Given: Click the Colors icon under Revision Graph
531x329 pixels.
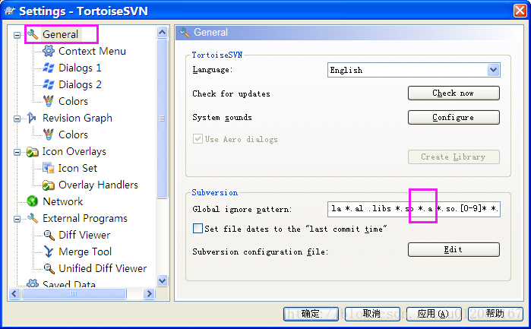Looking at the screenshot, I should 49,134.
